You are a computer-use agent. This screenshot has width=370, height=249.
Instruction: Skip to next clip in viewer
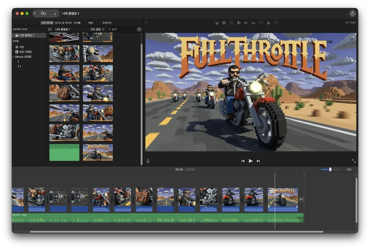[258, 161]
